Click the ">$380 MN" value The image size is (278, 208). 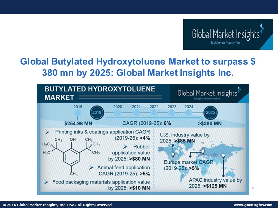coord(210,123)
